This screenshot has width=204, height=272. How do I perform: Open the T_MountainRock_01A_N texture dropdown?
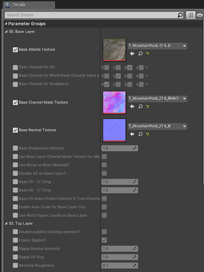[x=157, y=126]
